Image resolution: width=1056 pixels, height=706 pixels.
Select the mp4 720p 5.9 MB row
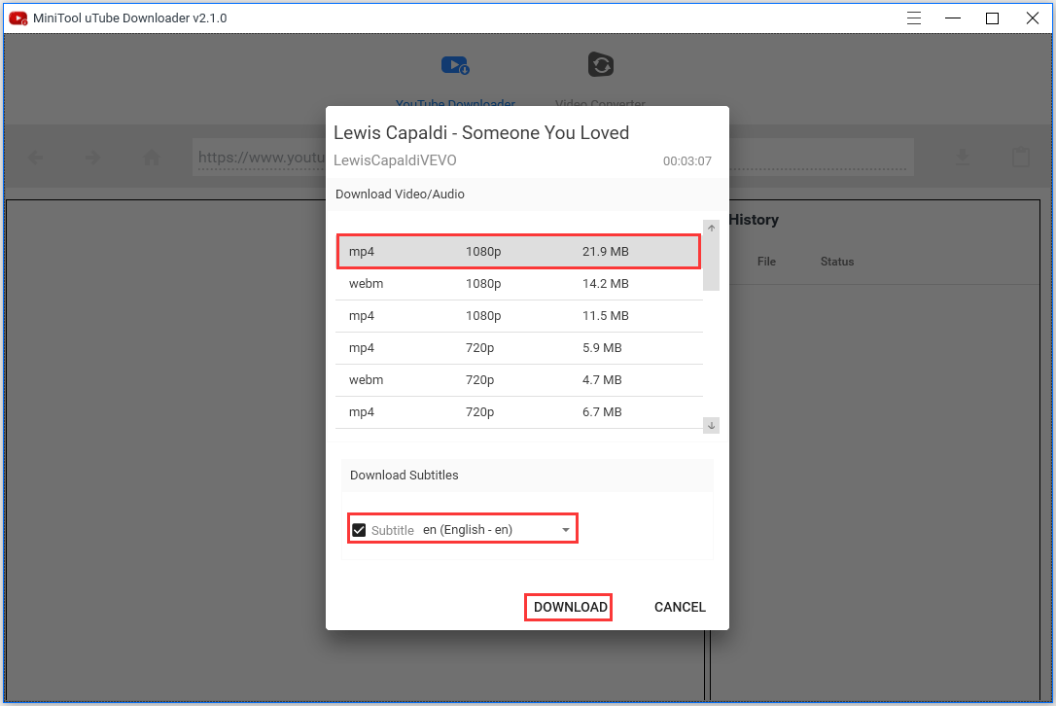coord(519,348)
